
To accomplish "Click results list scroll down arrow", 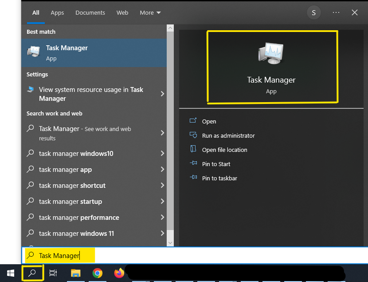I will 170,243.
